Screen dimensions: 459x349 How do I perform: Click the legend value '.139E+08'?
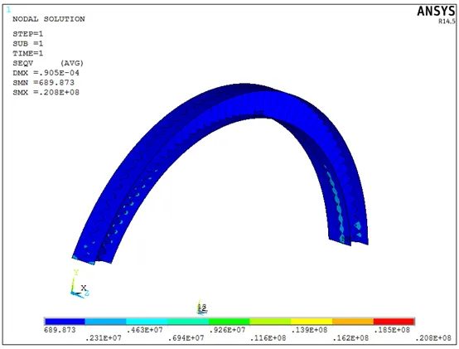pos(309,330)
